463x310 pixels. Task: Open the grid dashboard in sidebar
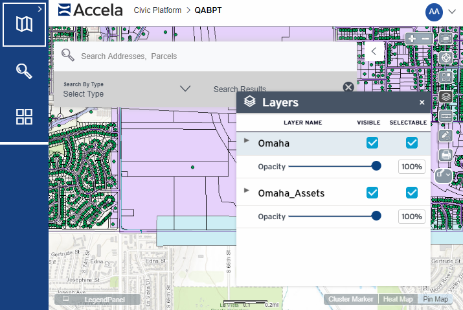point(24,117)
